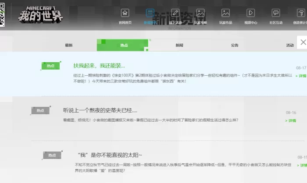Click the green 热点 tag on the first article
The height and width of the screenshot is (183, 307).
pyautogui.click(x=50, y=66)
